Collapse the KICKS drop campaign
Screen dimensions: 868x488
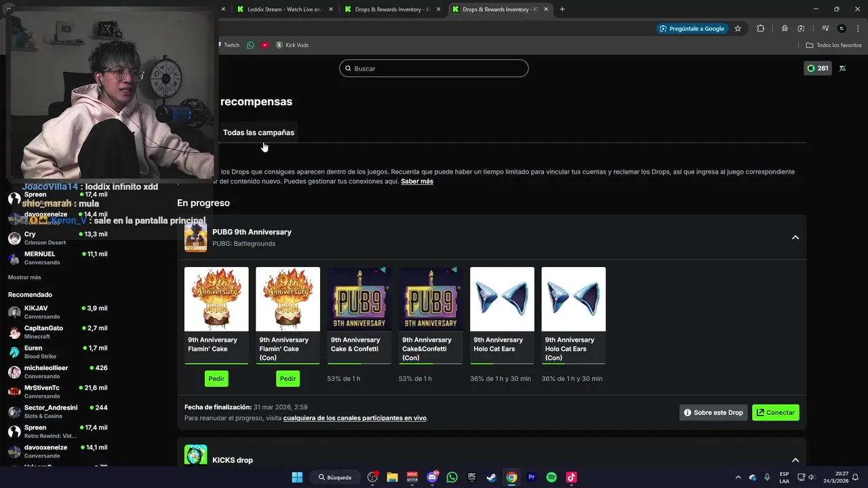click(x=795, y=460)
